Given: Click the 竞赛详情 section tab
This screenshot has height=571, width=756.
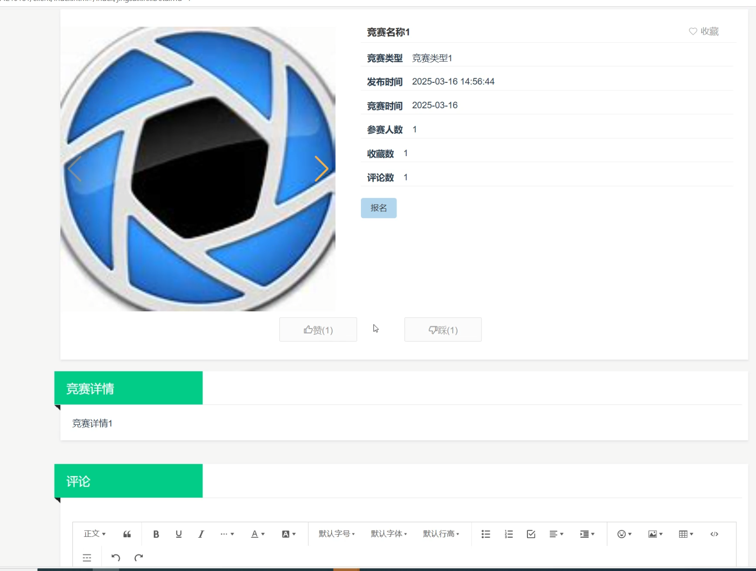Looking at the screenshot, I should 128,388.
